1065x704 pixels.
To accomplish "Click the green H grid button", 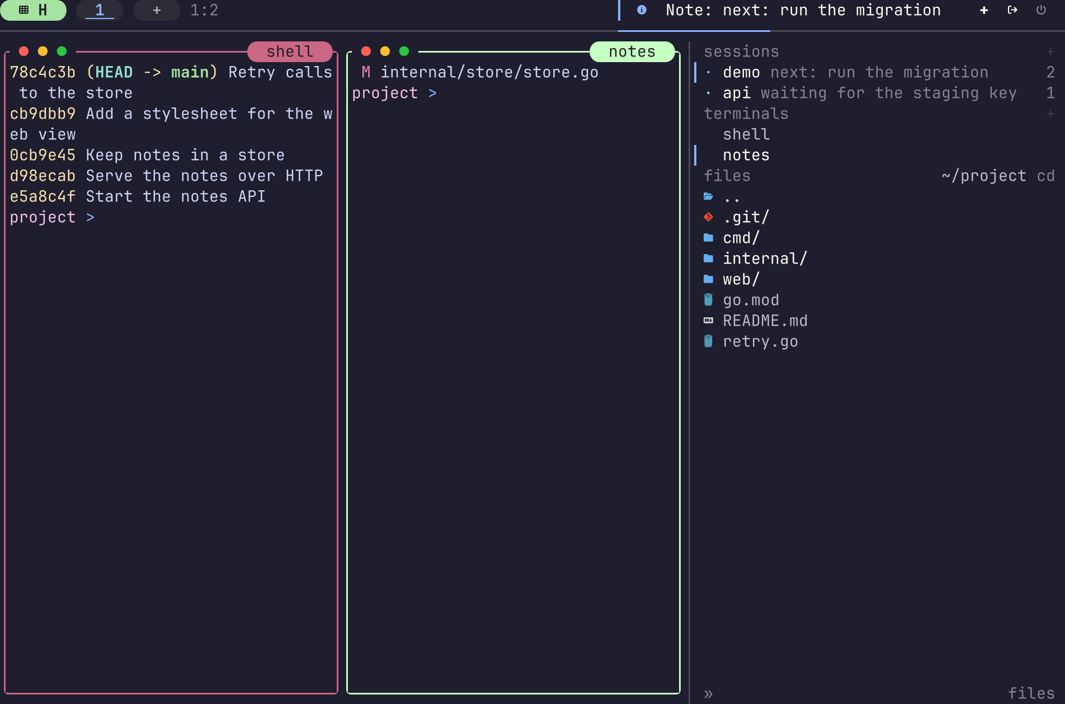I will click(x=33, y=10).
